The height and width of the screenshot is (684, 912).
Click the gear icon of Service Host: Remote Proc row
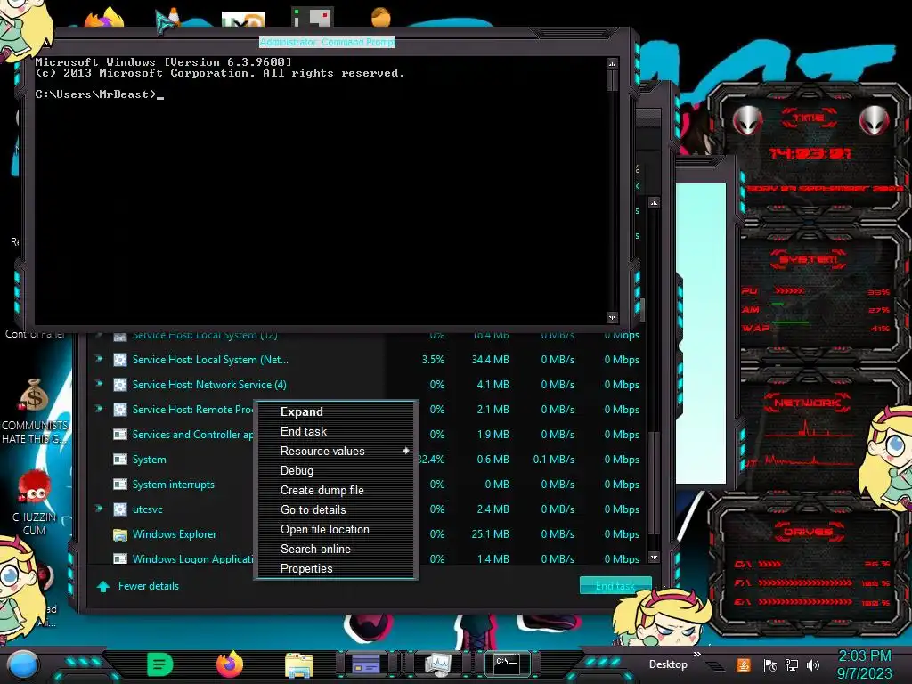pos(120,410)
